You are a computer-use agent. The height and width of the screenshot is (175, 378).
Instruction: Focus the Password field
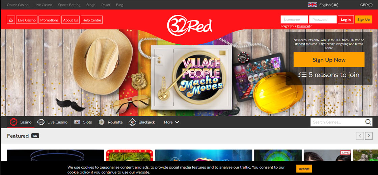(x=323, y=19)
